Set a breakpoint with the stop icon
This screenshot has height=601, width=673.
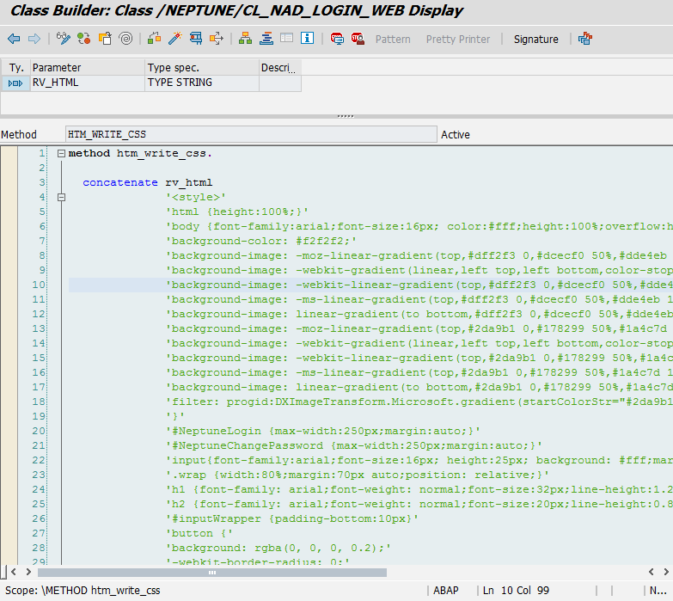point(336,39)
